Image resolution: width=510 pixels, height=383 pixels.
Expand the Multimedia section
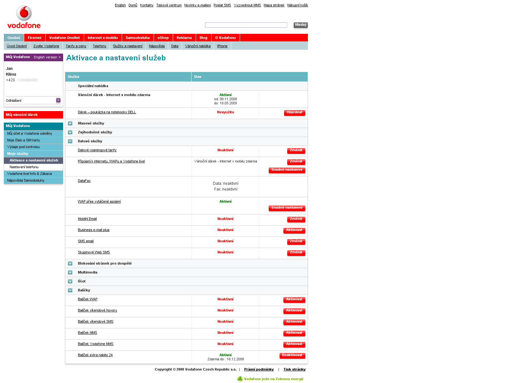point(70,273)
